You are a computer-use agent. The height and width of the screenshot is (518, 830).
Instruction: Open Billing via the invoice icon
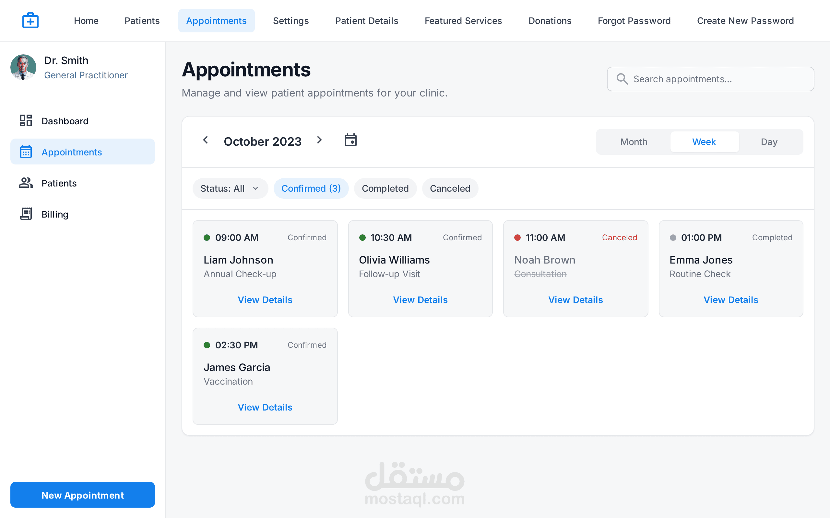pyautogui.click(x=26, y=214)
